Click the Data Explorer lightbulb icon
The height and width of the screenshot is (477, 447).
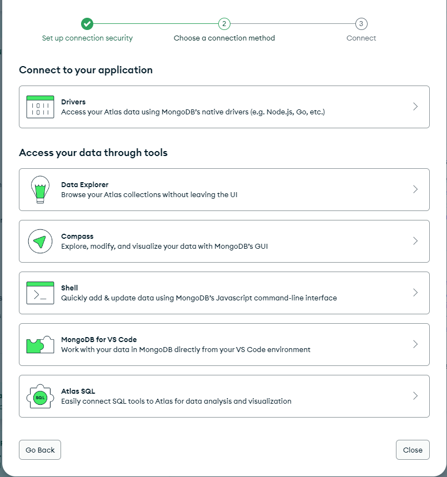40,189
